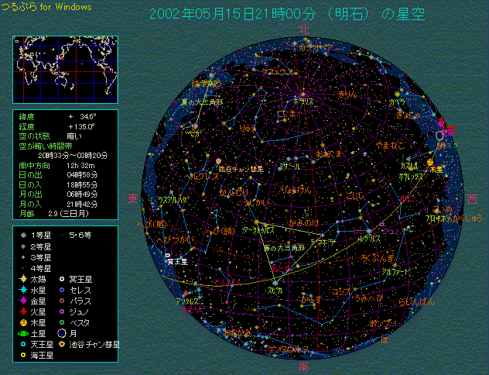489x375 pixels.
Task: Select the Spica (スピカ) star label
Action: click(x=275, y=288)
